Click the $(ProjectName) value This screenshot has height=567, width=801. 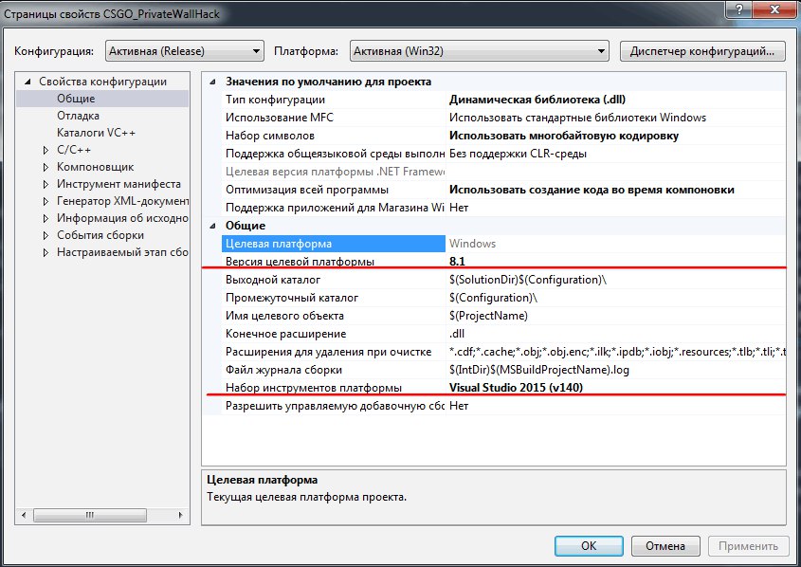click(x=488, y=316)
